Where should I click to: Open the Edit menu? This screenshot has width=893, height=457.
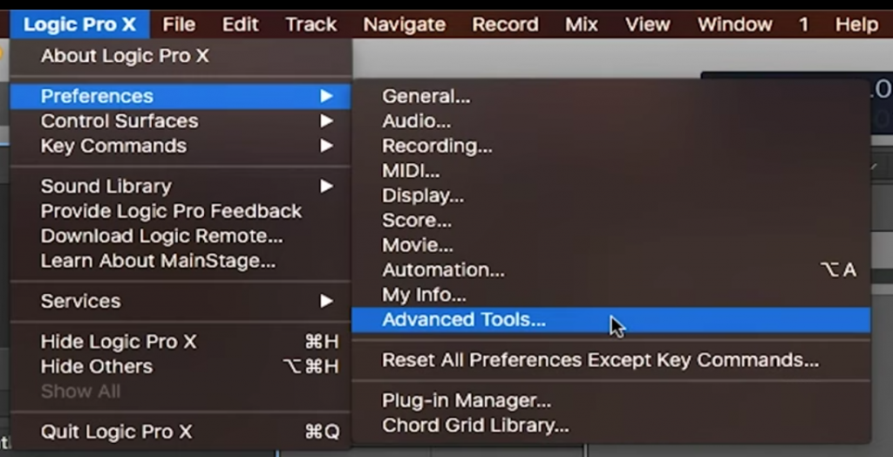point(240,24)
